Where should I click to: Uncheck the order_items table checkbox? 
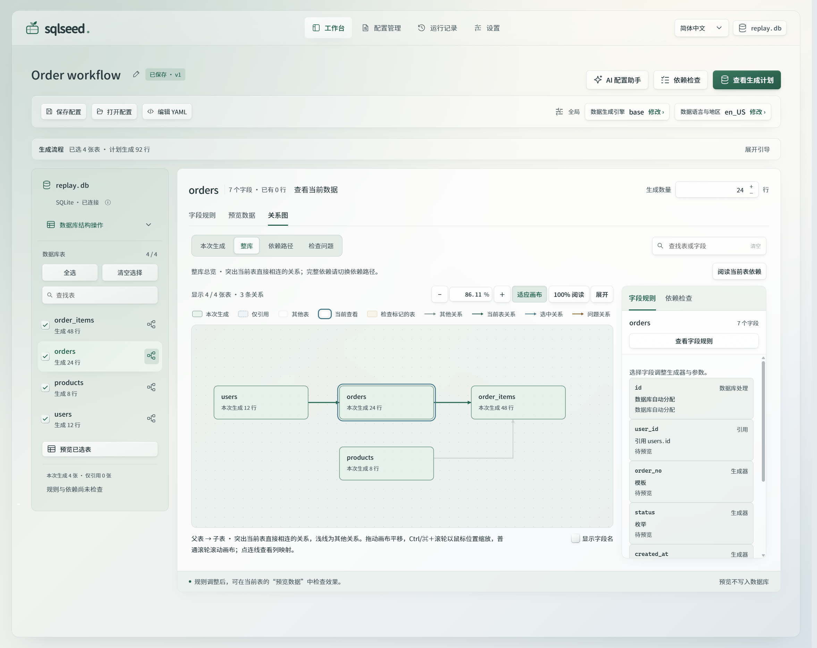(45, 325)
